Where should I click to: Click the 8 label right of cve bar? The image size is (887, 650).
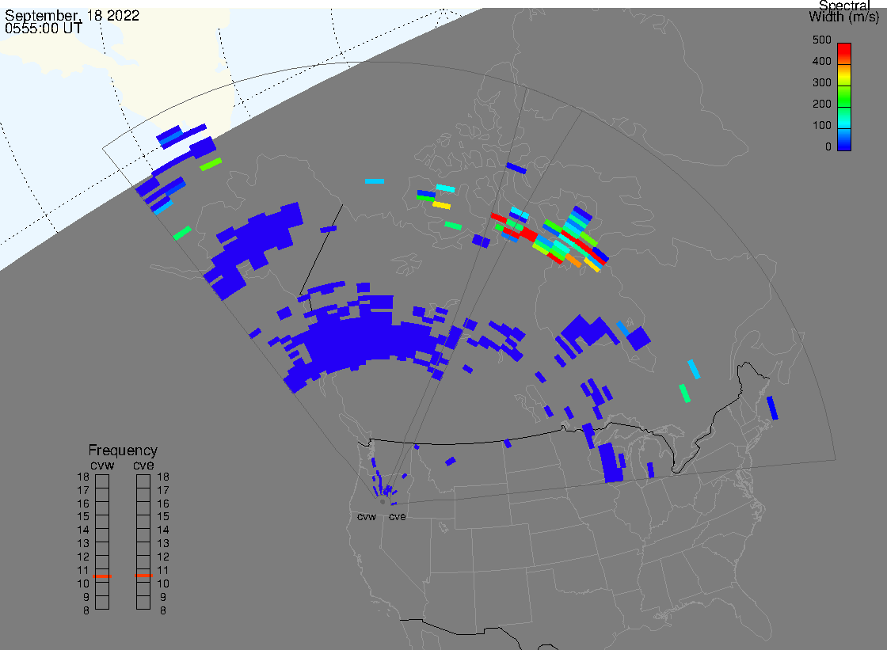pos(163,611)
